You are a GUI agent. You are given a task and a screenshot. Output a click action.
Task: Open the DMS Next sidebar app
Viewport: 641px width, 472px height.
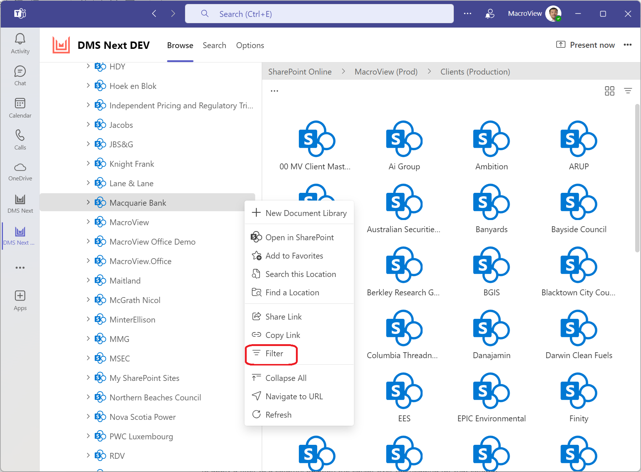click(x=20, y=204)
